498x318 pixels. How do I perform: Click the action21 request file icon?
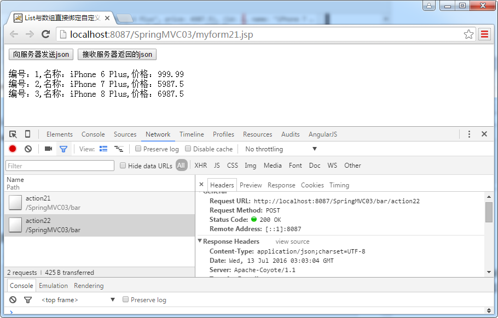click(15, 203)
